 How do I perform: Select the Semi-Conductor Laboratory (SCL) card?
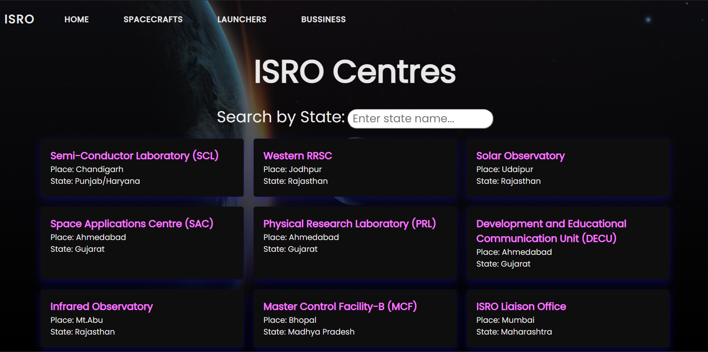point(142,167)
